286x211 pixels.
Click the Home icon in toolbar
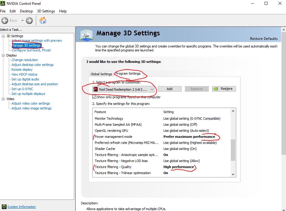click(x=43, y=20)
